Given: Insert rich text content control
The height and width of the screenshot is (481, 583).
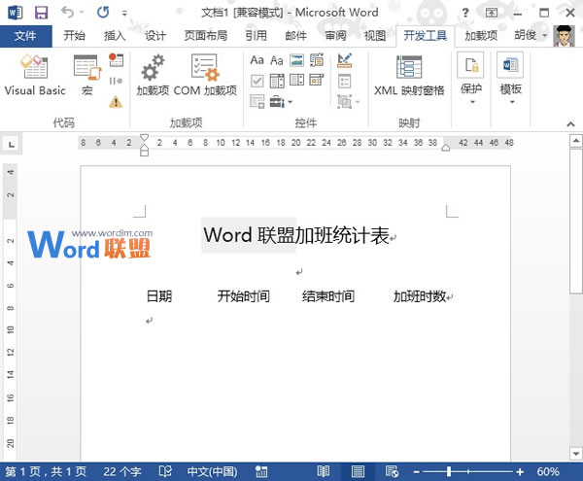Looking at the screenshot, I should pyautogui.click(x=257, y=60).
